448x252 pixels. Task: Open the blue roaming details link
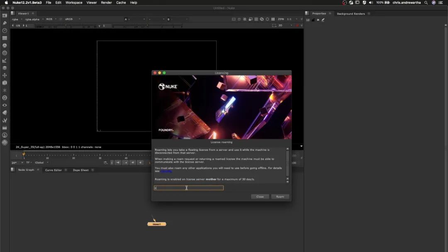point(166,171)
